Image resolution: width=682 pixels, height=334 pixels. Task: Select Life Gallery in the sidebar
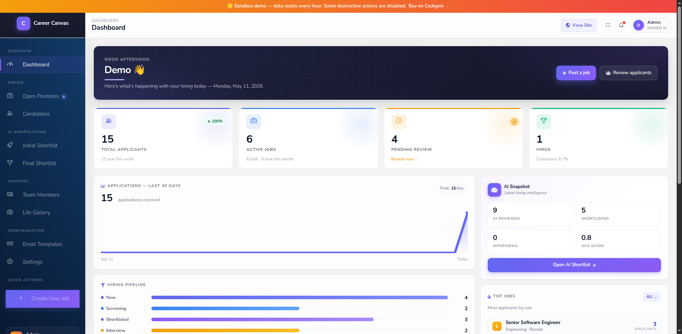click(43, 213)
